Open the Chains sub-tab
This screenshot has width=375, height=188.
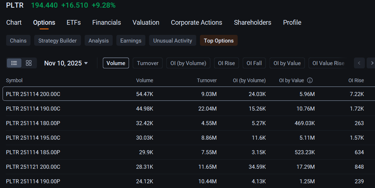point(18,41)
